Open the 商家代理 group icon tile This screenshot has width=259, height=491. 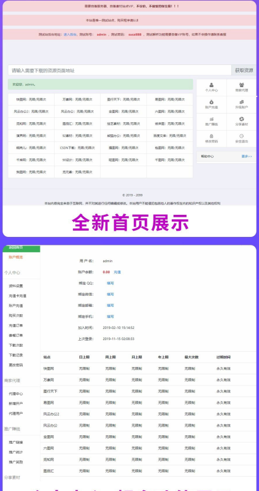coord(241,87)
